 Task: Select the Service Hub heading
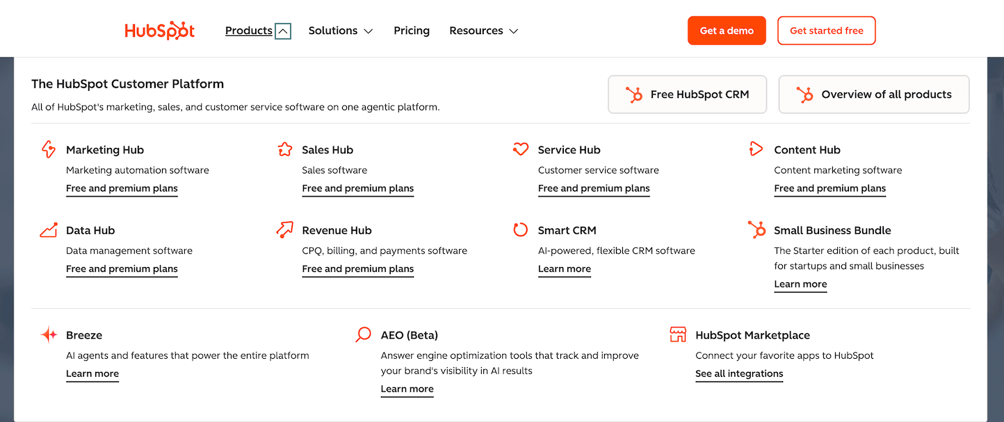pos(569,150)
